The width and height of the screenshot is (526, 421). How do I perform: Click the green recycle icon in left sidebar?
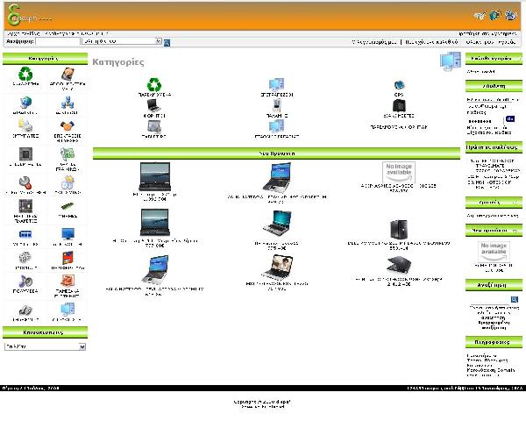[25, 75]
